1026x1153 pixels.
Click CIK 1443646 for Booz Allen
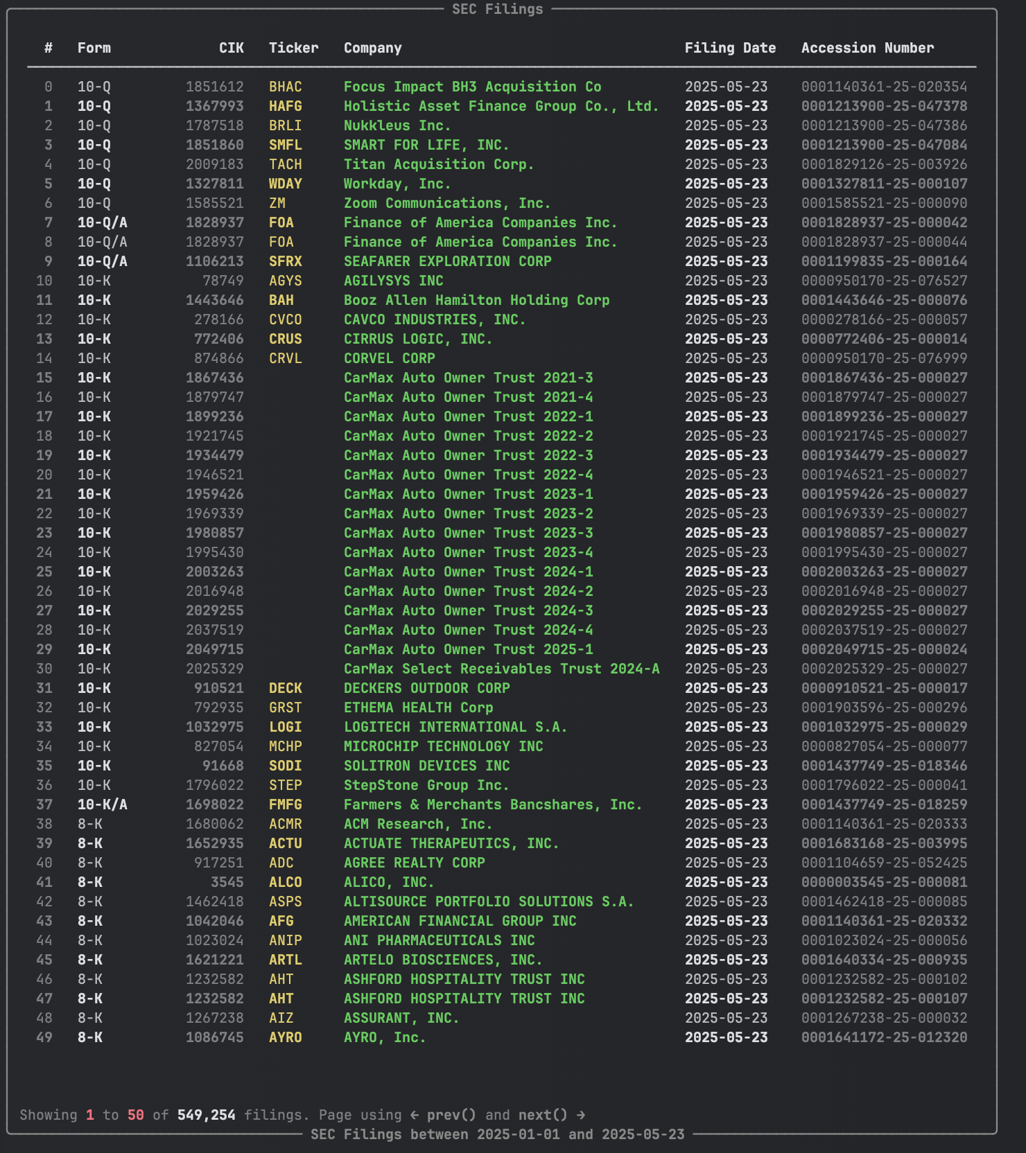[x=215, y=300]
